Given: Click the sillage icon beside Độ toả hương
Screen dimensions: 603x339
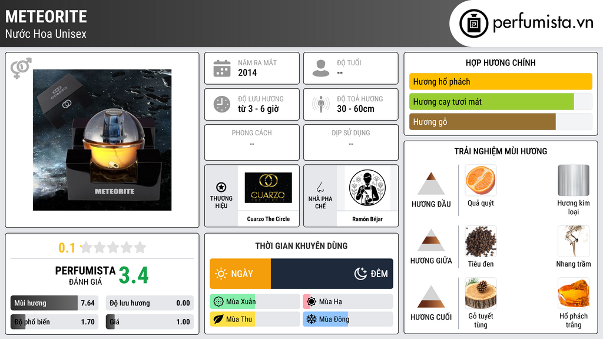Looking at the screenshot, I should pyautogui.click(x=321, y=104).
